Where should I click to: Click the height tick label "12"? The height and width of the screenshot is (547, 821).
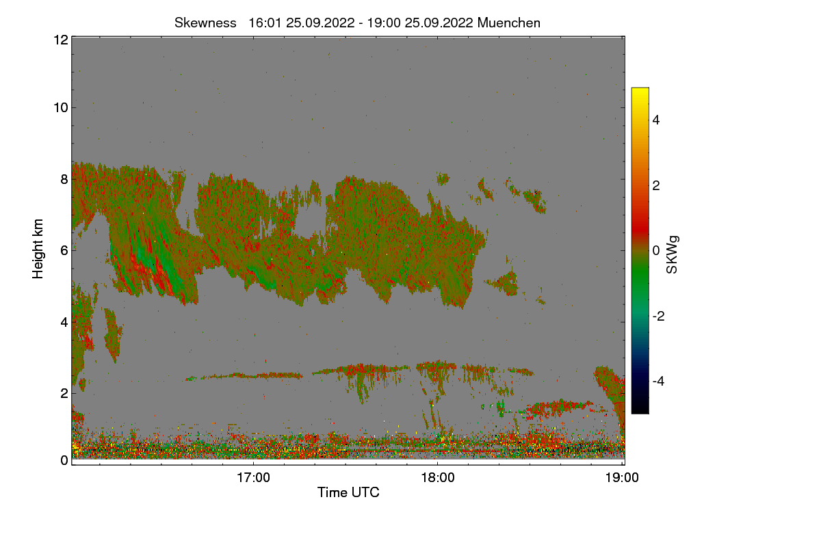[x=60, y=40]
